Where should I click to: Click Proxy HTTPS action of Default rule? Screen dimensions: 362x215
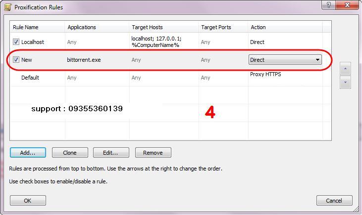pyautogui.click(x=265, y=74)
